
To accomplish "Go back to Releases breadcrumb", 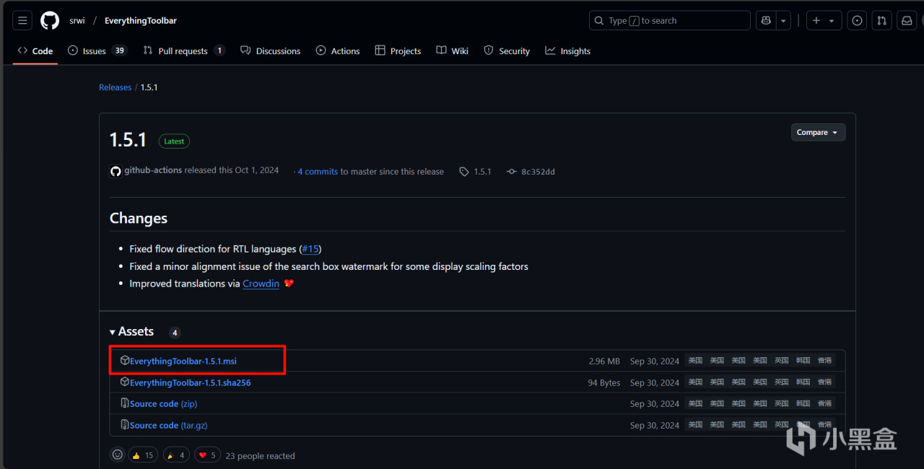I will tap(115, 87).
